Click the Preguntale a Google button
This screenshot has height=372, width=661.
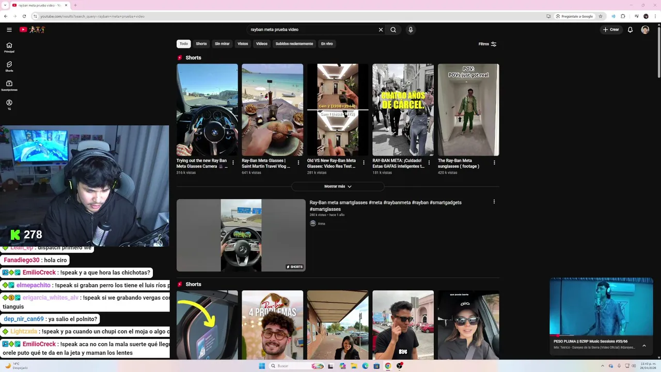[x=574, y=16]
